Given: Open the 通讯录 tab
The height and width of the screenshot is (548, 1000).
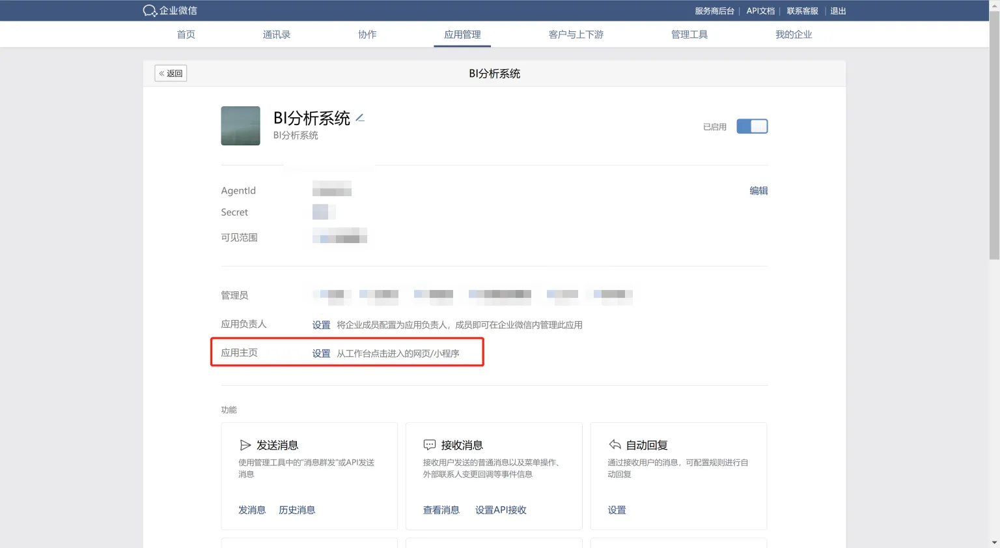Looking at the screenshot, I should 277,35.
